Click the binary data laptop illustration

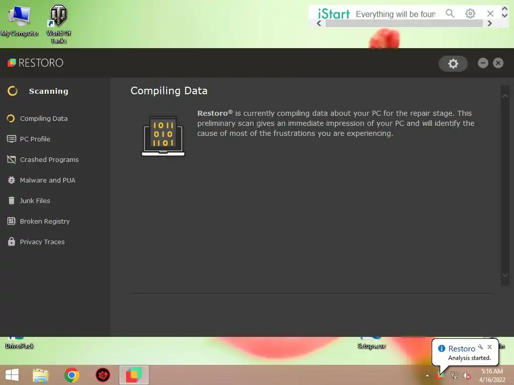[163, 136]
